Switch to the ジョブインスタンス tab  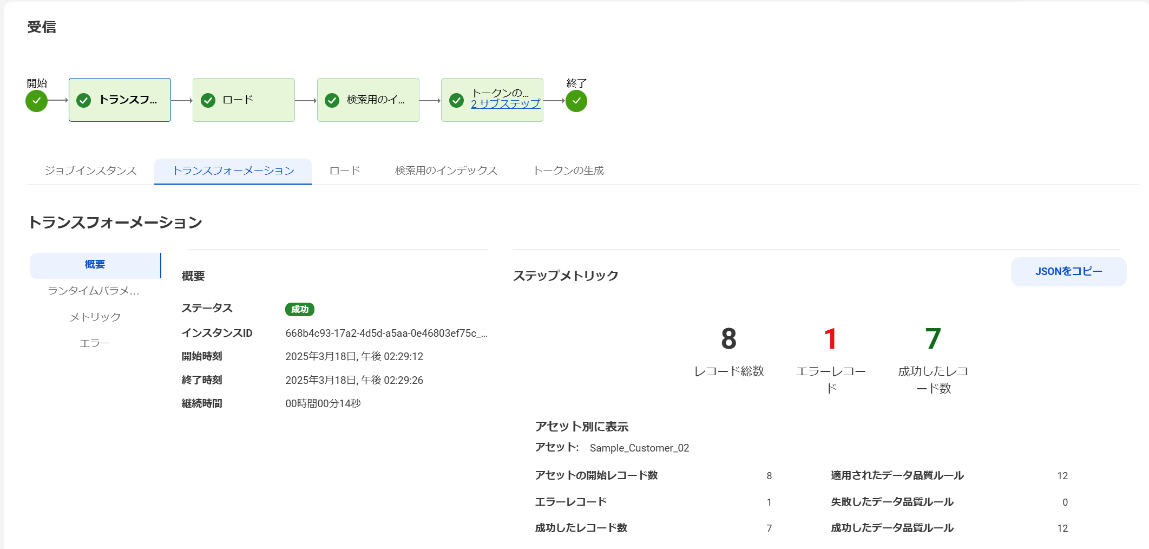(x=90, y=171)
